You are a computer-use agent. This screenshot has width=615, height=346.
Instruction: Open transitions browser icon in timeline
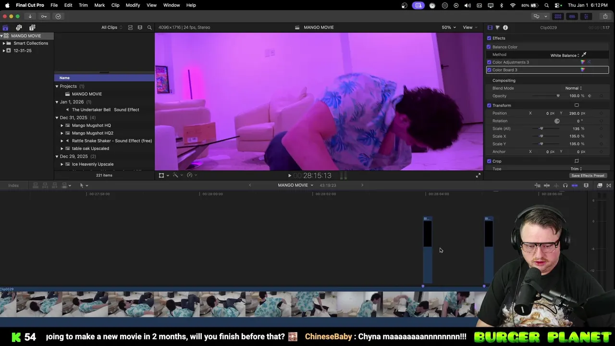point(609,185)
